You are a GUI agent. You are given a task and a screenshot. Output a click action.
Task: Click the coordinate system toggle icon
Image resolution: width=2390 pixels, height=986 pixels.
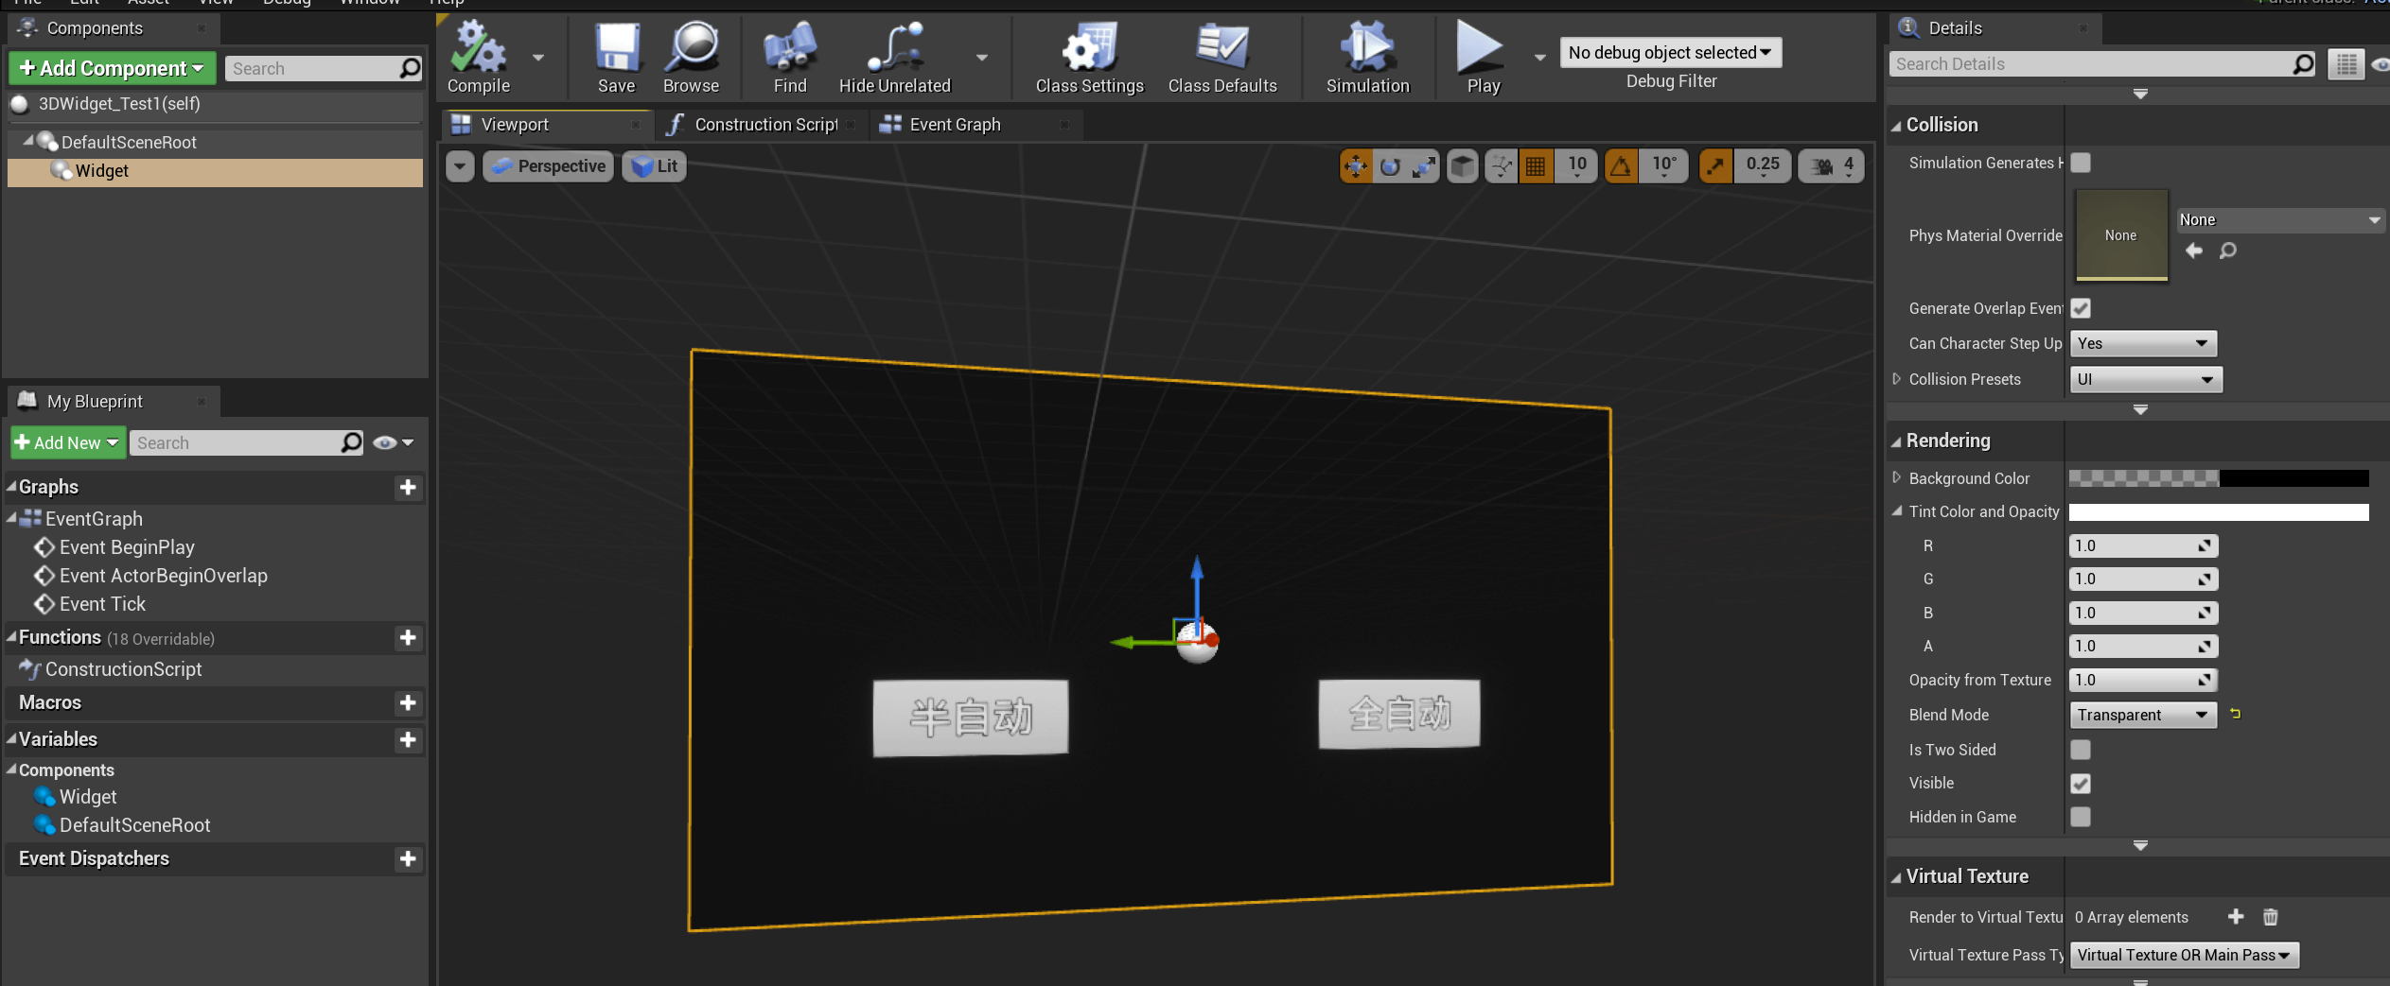tap(1463, 166)
